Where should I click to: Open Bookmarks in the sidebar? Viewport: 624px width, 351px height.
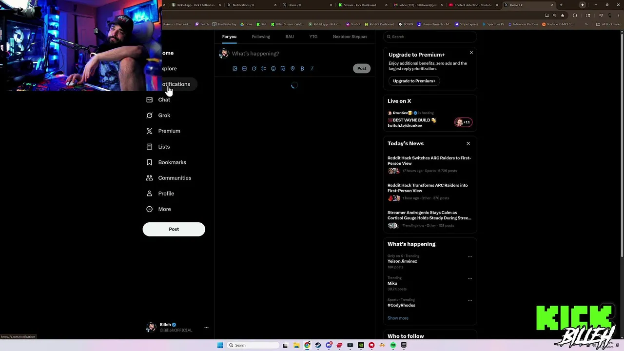(x=166, y=162)
